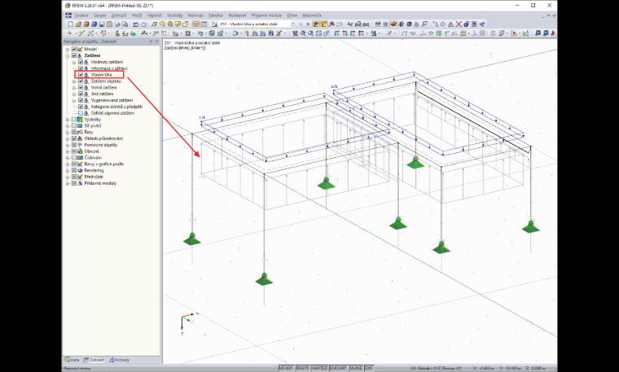Screen dimensions: 619x372
Task: Click the red pin icon at toolbar end
Action: pyautogui.click(x=553, y=33)
